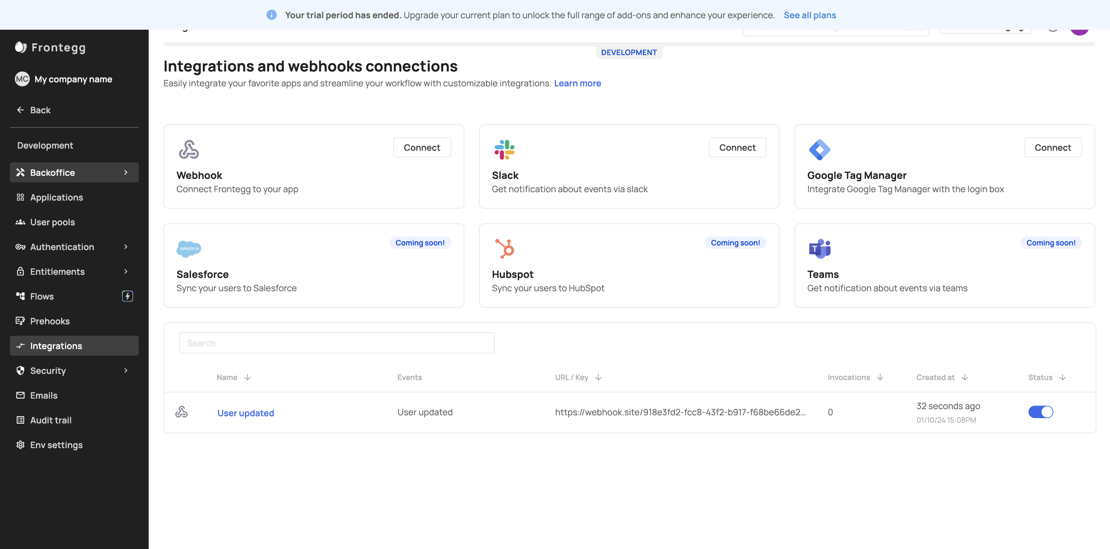Click the Development sidebar heading
The height and width of the screenshot is (549, 1110).
pos(45,145)
